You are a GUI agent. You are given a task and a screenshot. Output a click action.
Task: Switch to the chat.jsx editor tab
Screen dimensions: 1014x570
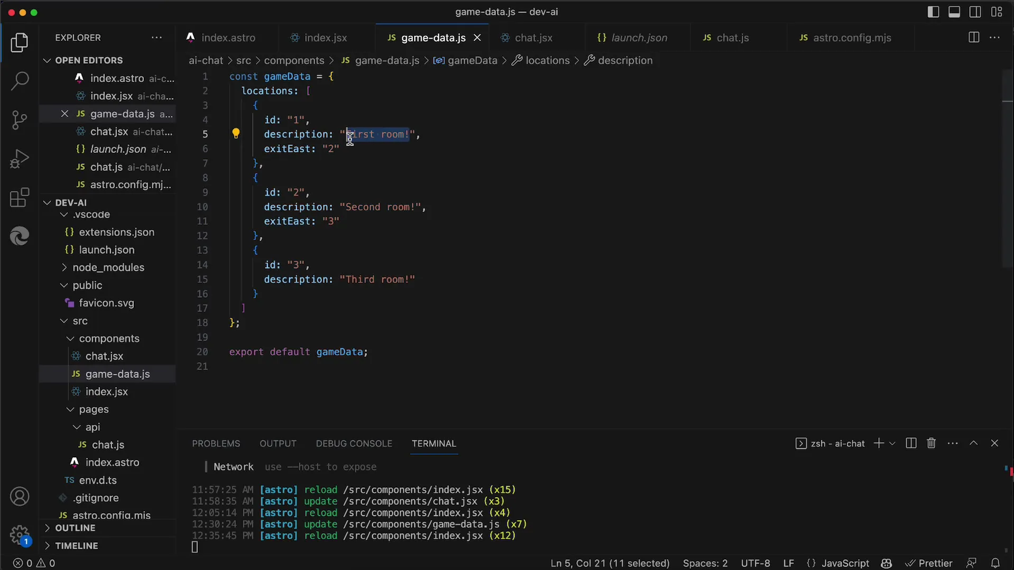533,38
